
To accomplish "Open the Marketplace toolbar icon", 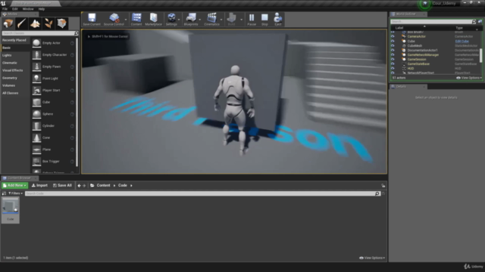I will click(153, 20).
